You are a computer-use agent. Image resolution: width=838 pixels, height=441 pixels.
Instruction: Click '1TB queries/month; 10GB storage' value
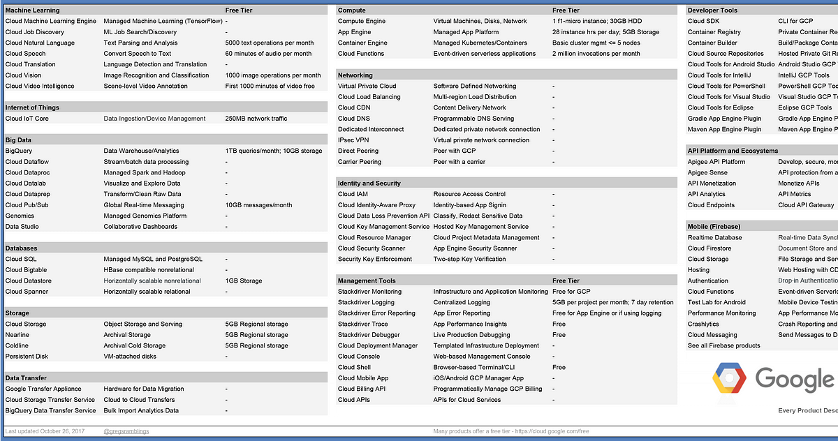coord(274,151)
